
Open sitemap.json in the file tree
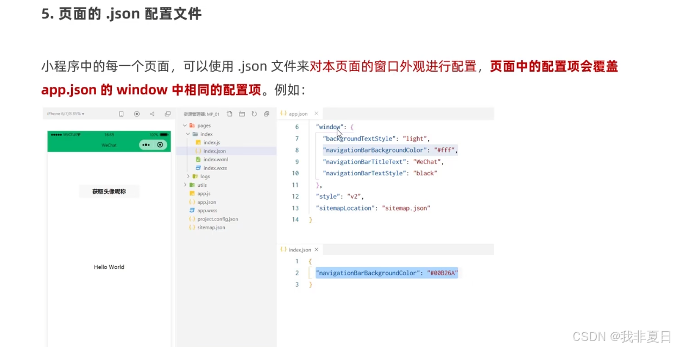click(211, 228)
